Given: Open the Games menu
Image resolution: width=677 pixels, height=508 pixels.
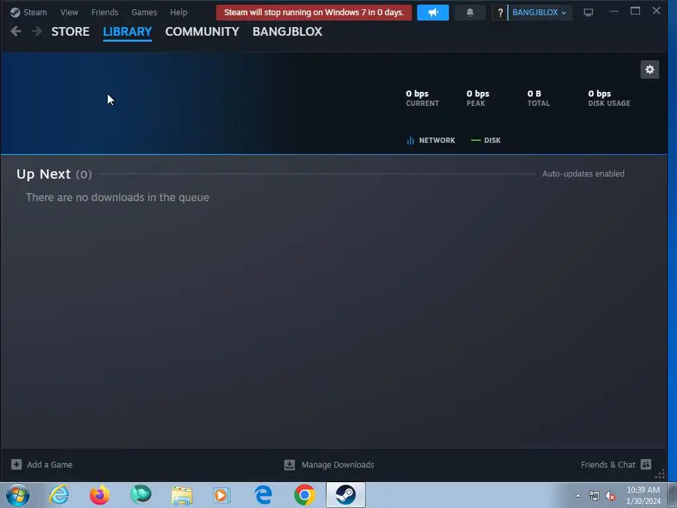Looking at the screenshot, I should [143, 12].
